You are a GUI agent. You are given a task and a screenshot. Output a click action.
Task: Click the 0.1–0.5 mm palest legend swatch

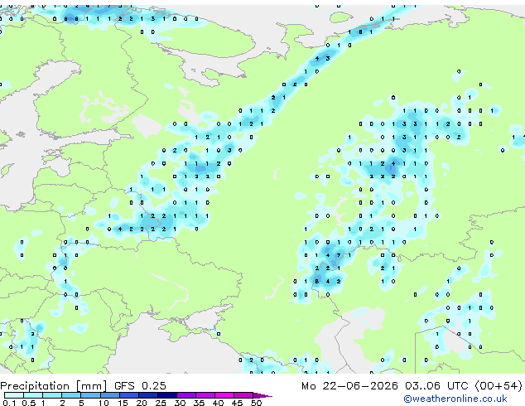pyautogui.click(x=14, y=395)
